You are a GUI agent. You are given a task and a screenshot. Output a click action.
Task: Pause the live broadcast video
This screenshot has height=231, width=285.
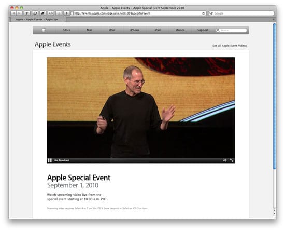click(50, 160)
